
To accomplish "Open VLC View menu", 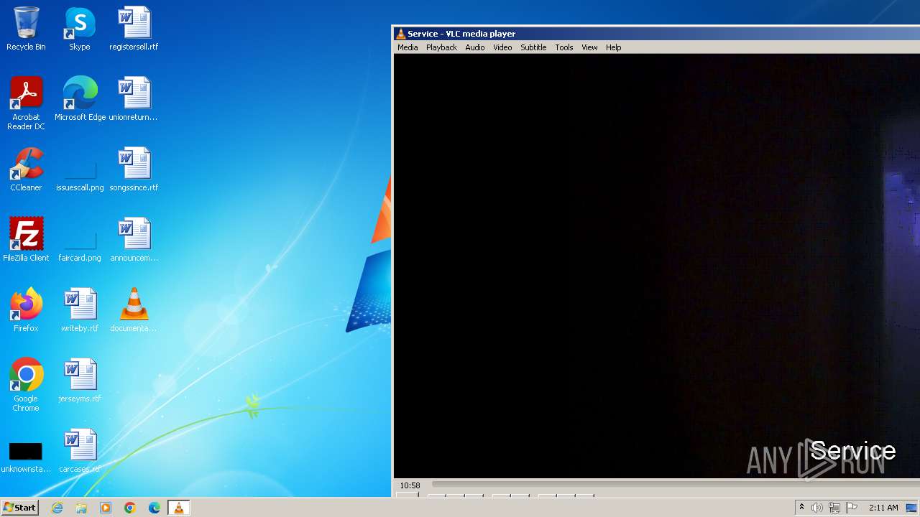I will (x=589, y=47).
